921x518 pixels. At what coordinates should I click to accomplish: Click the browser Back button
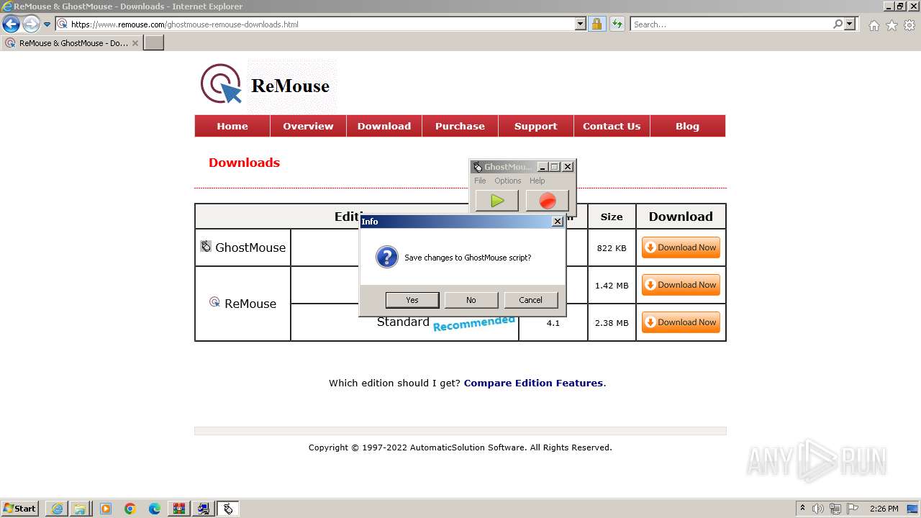11,24
